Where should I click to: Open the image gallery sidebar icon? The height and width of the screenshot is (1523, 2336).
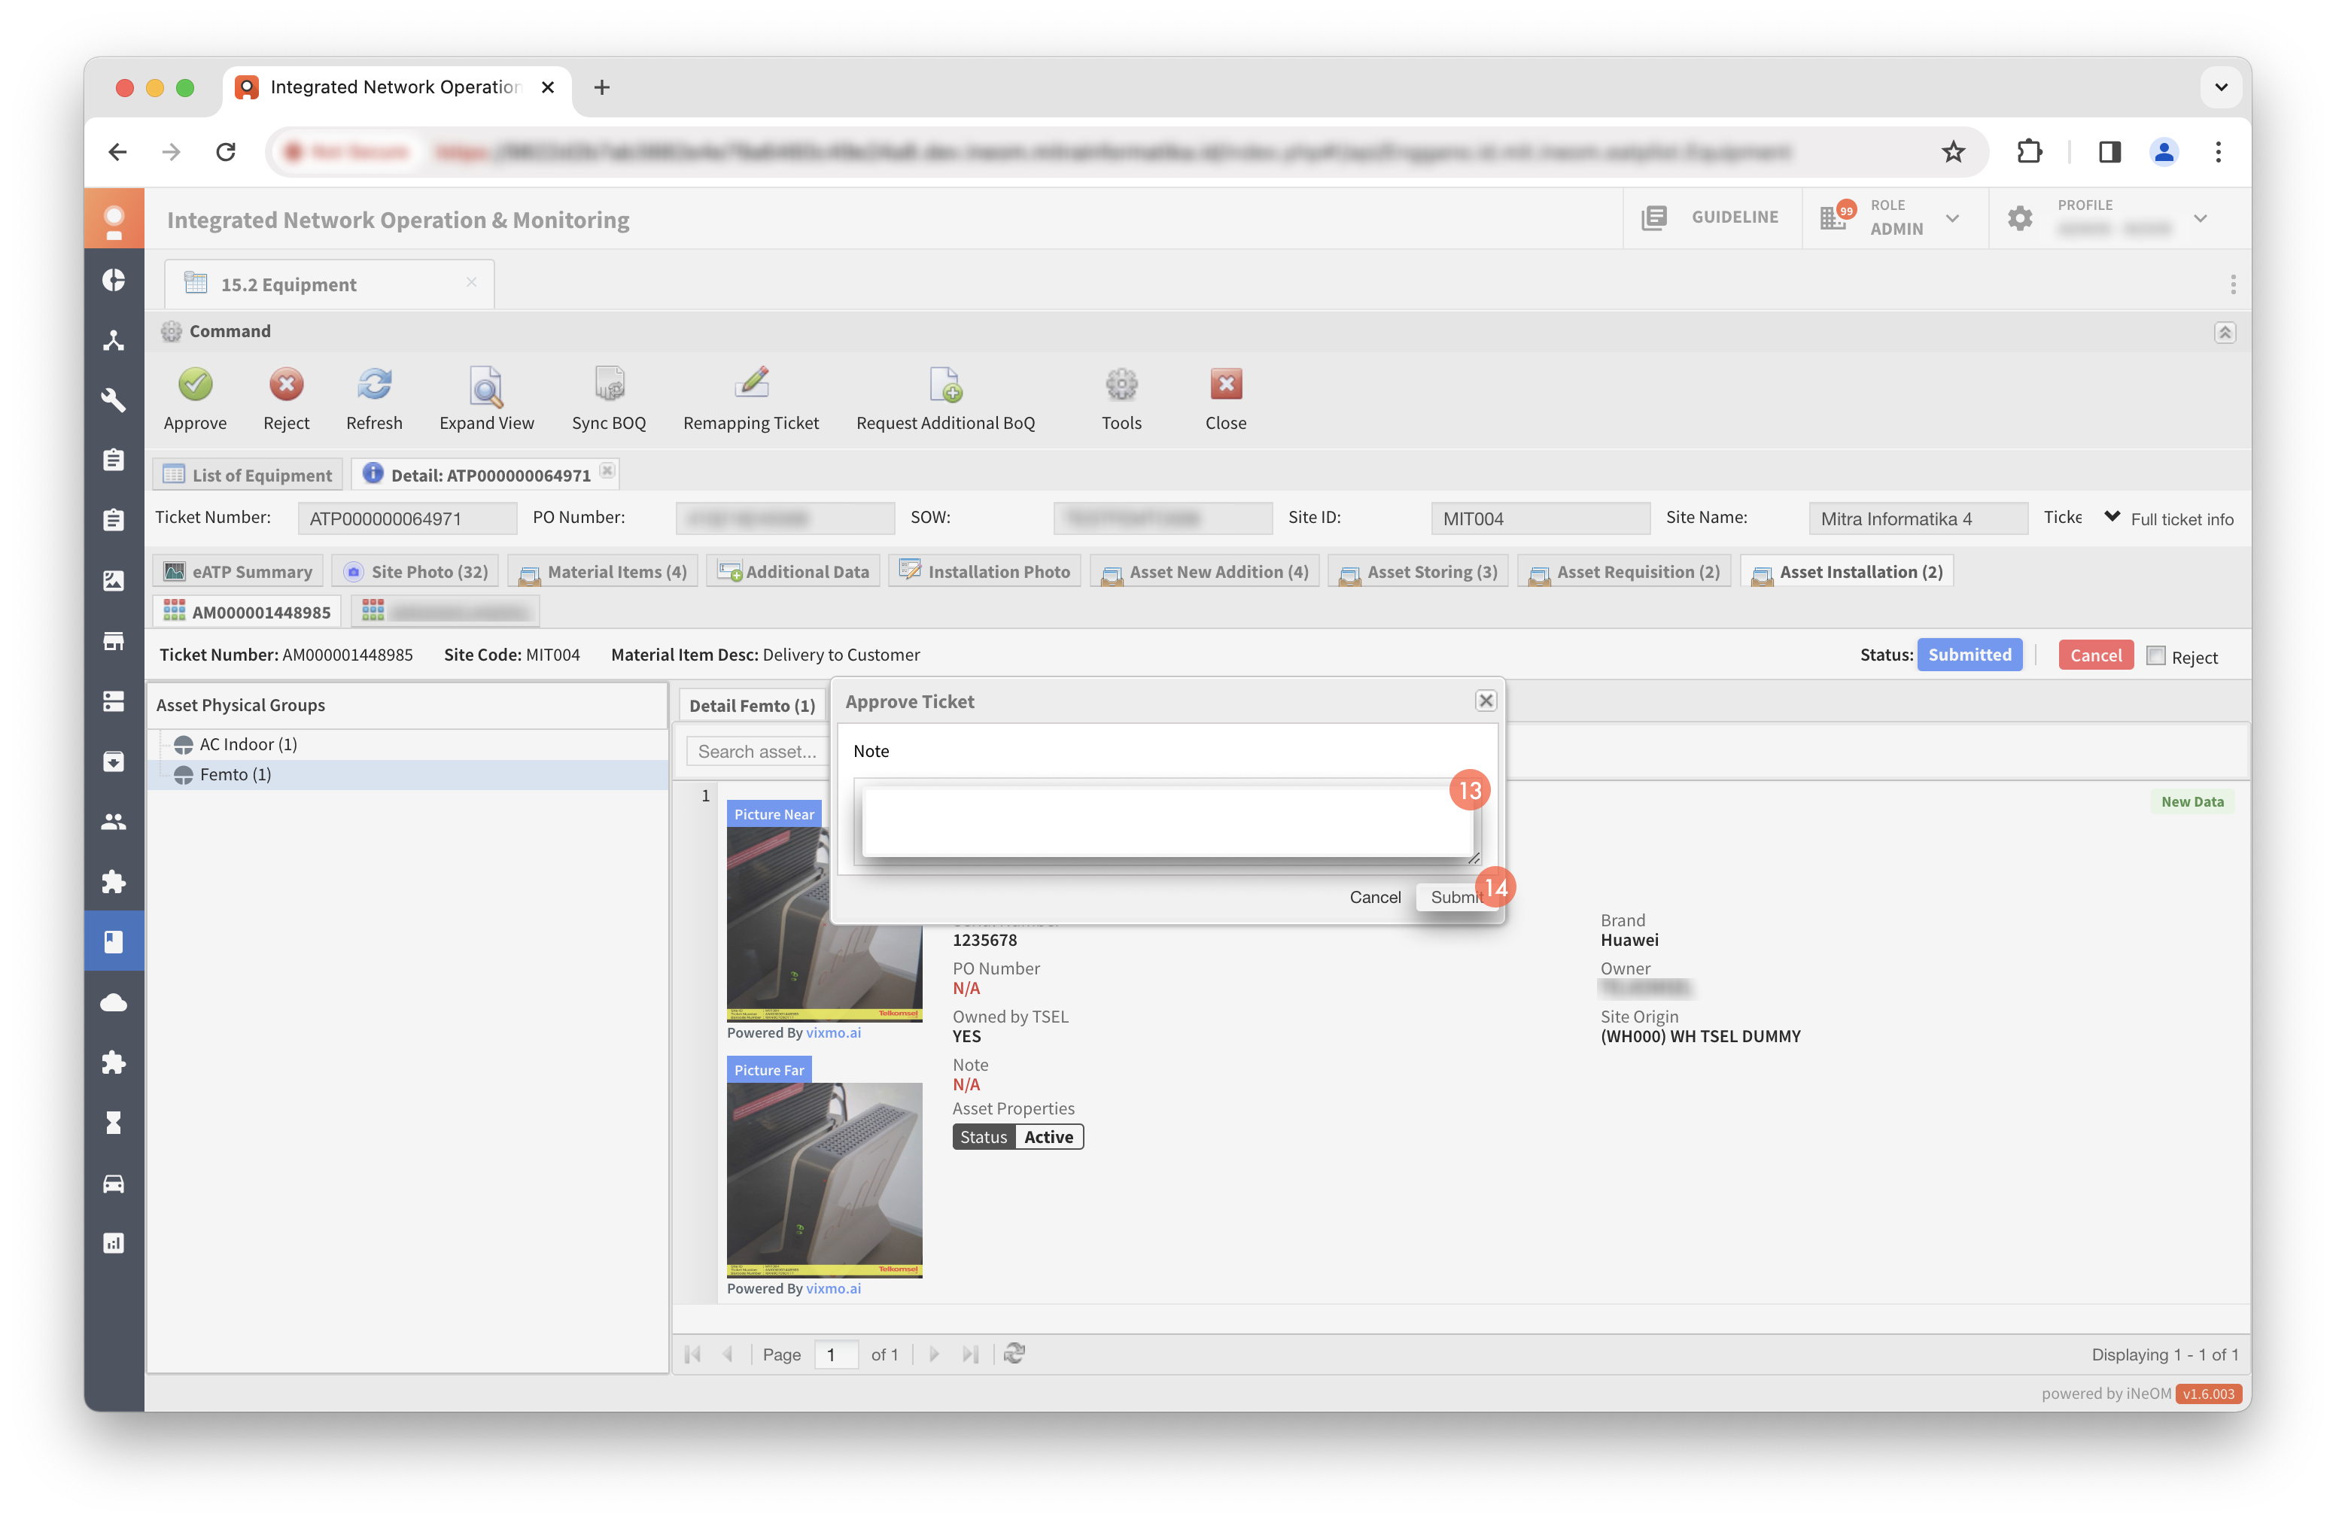114,581
